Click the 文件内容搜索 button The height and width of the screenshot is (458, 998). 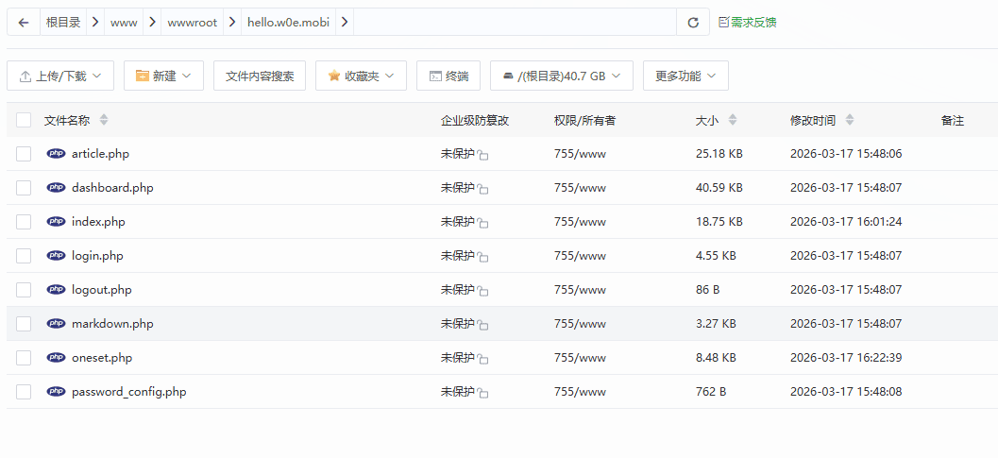[260, 76]
